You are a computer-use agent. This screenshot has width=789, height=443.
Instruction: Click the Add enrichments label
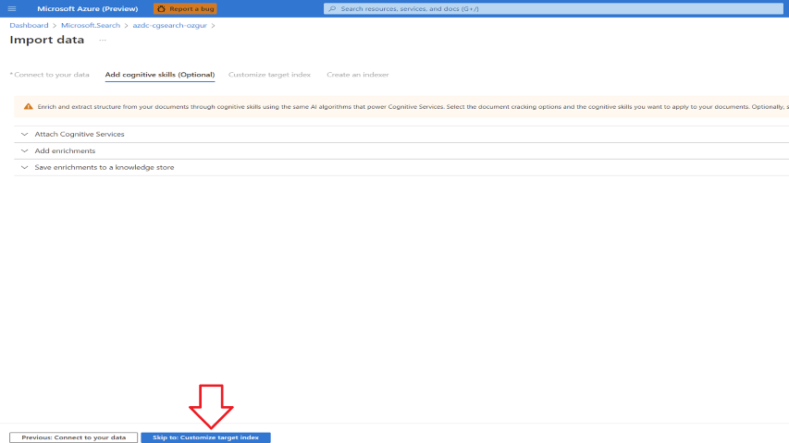coord(65,150)
